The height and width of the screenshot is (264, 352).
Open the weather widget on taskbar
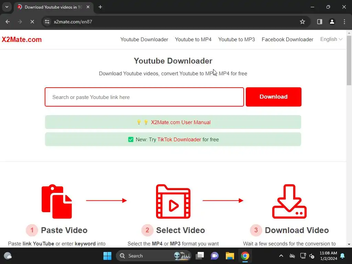[x=8, y=256]
